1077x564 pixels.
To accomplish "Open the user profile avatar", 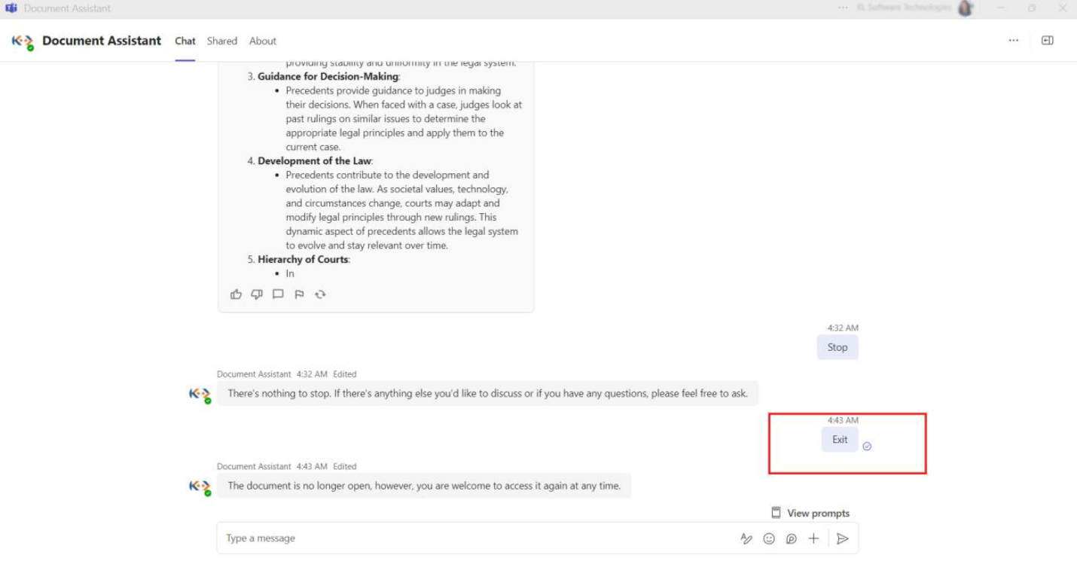I will 966,8.
